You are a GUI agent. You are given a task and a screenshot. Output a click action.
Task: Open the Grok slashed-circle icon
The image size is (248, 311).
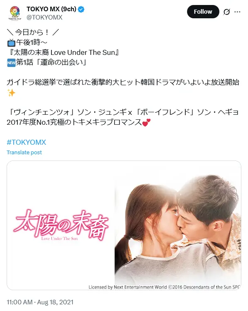pos(226,12)
